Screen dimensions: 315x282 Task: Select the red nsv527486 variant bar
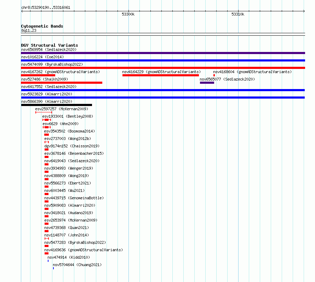62,83
